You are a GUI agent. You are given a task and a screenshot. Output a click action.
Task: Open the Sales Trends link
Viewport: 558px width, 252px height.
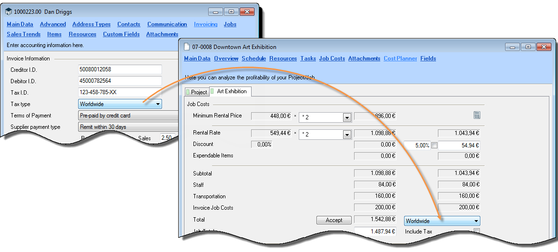coord(23,34)
